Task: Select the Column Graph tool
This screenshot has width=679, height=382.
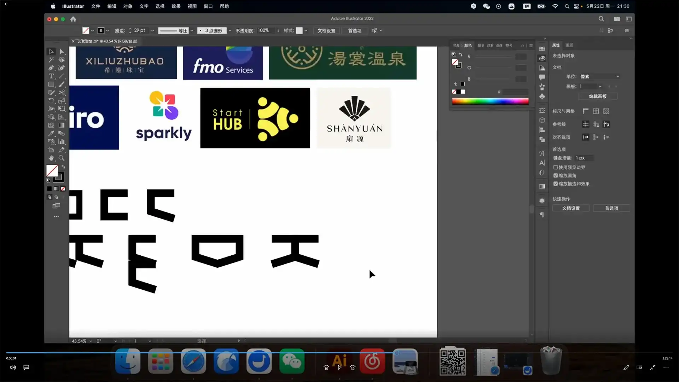Action: click(x=62, y=142)
